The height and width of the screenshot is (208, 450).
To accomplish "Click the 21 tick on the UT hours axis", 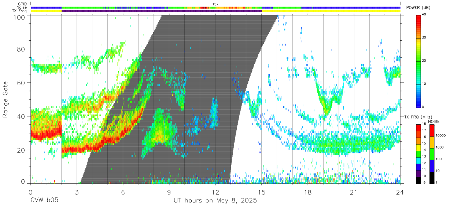I will tap(354, 192).
